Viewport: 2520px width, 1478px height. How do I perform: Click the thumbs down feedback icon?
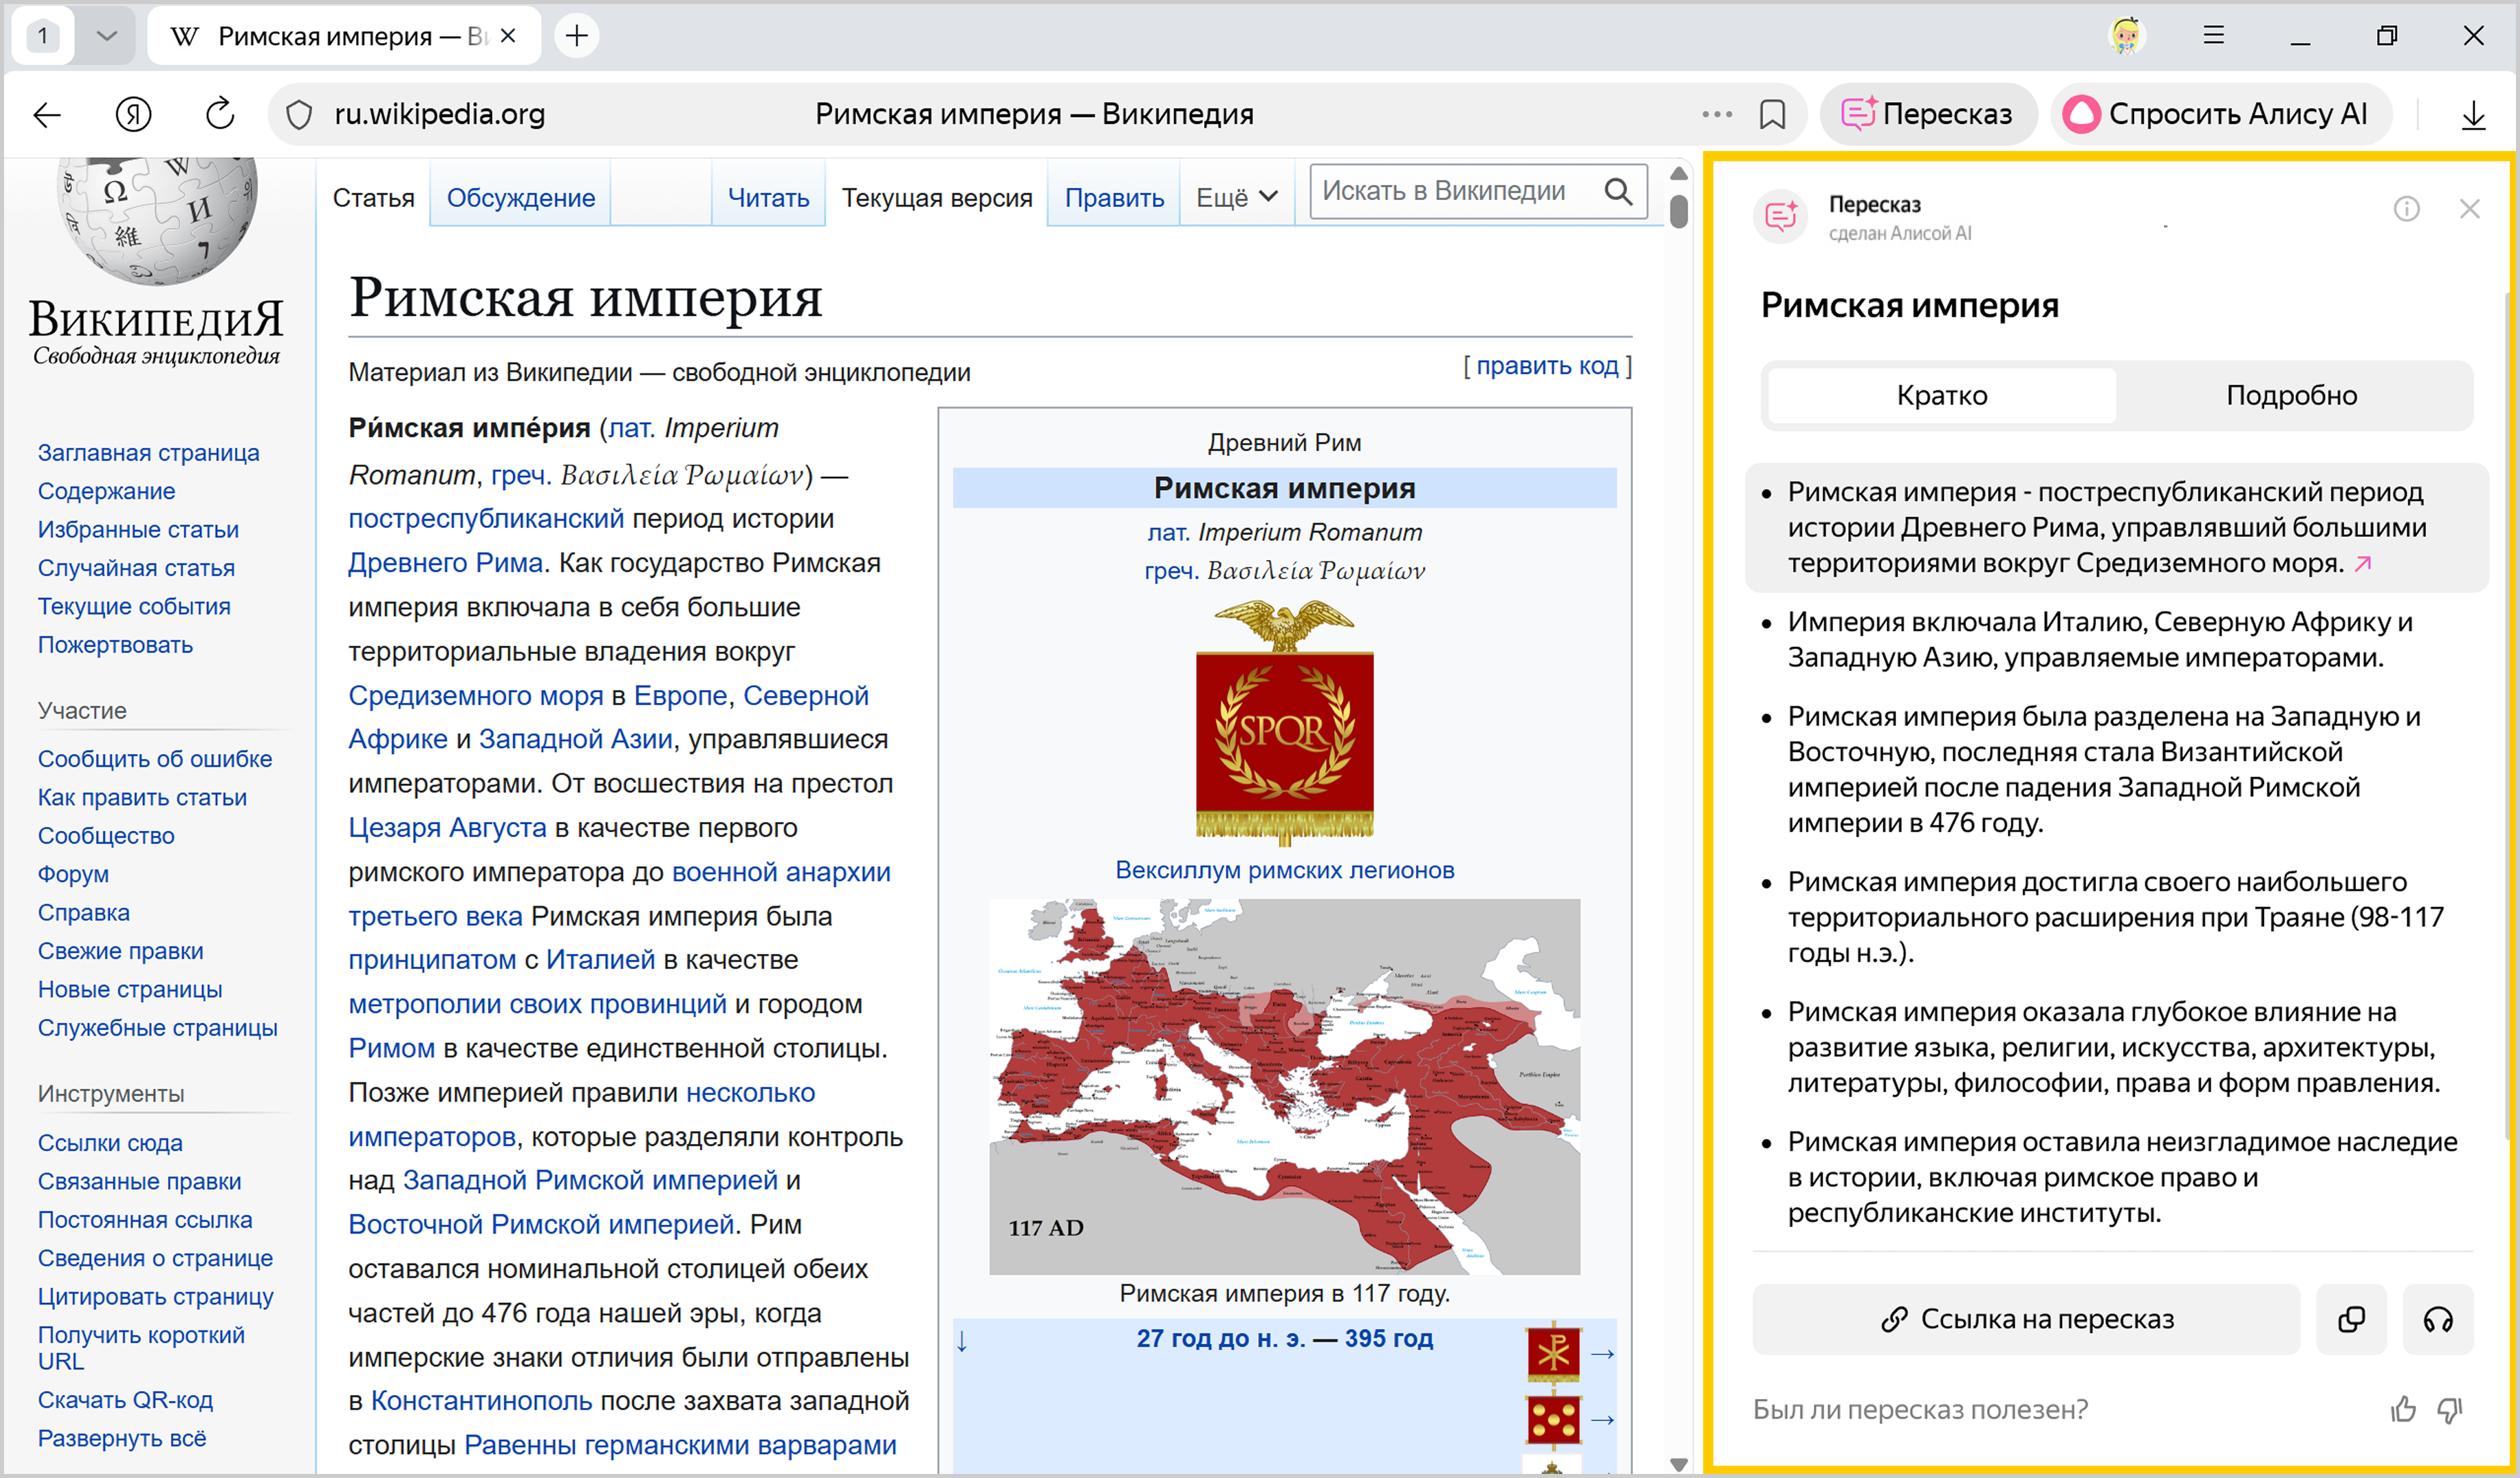point(2449,1410)
